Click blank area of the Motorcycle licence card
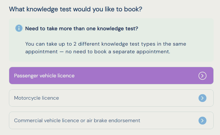 pos(128,98)
